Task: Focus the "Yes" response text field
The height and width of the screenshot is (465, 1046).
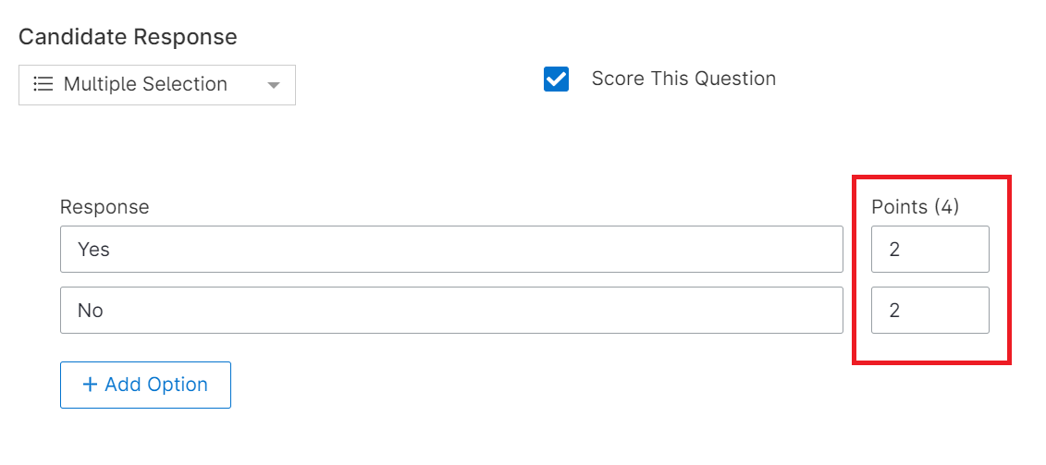Action: tap(451, 250)
